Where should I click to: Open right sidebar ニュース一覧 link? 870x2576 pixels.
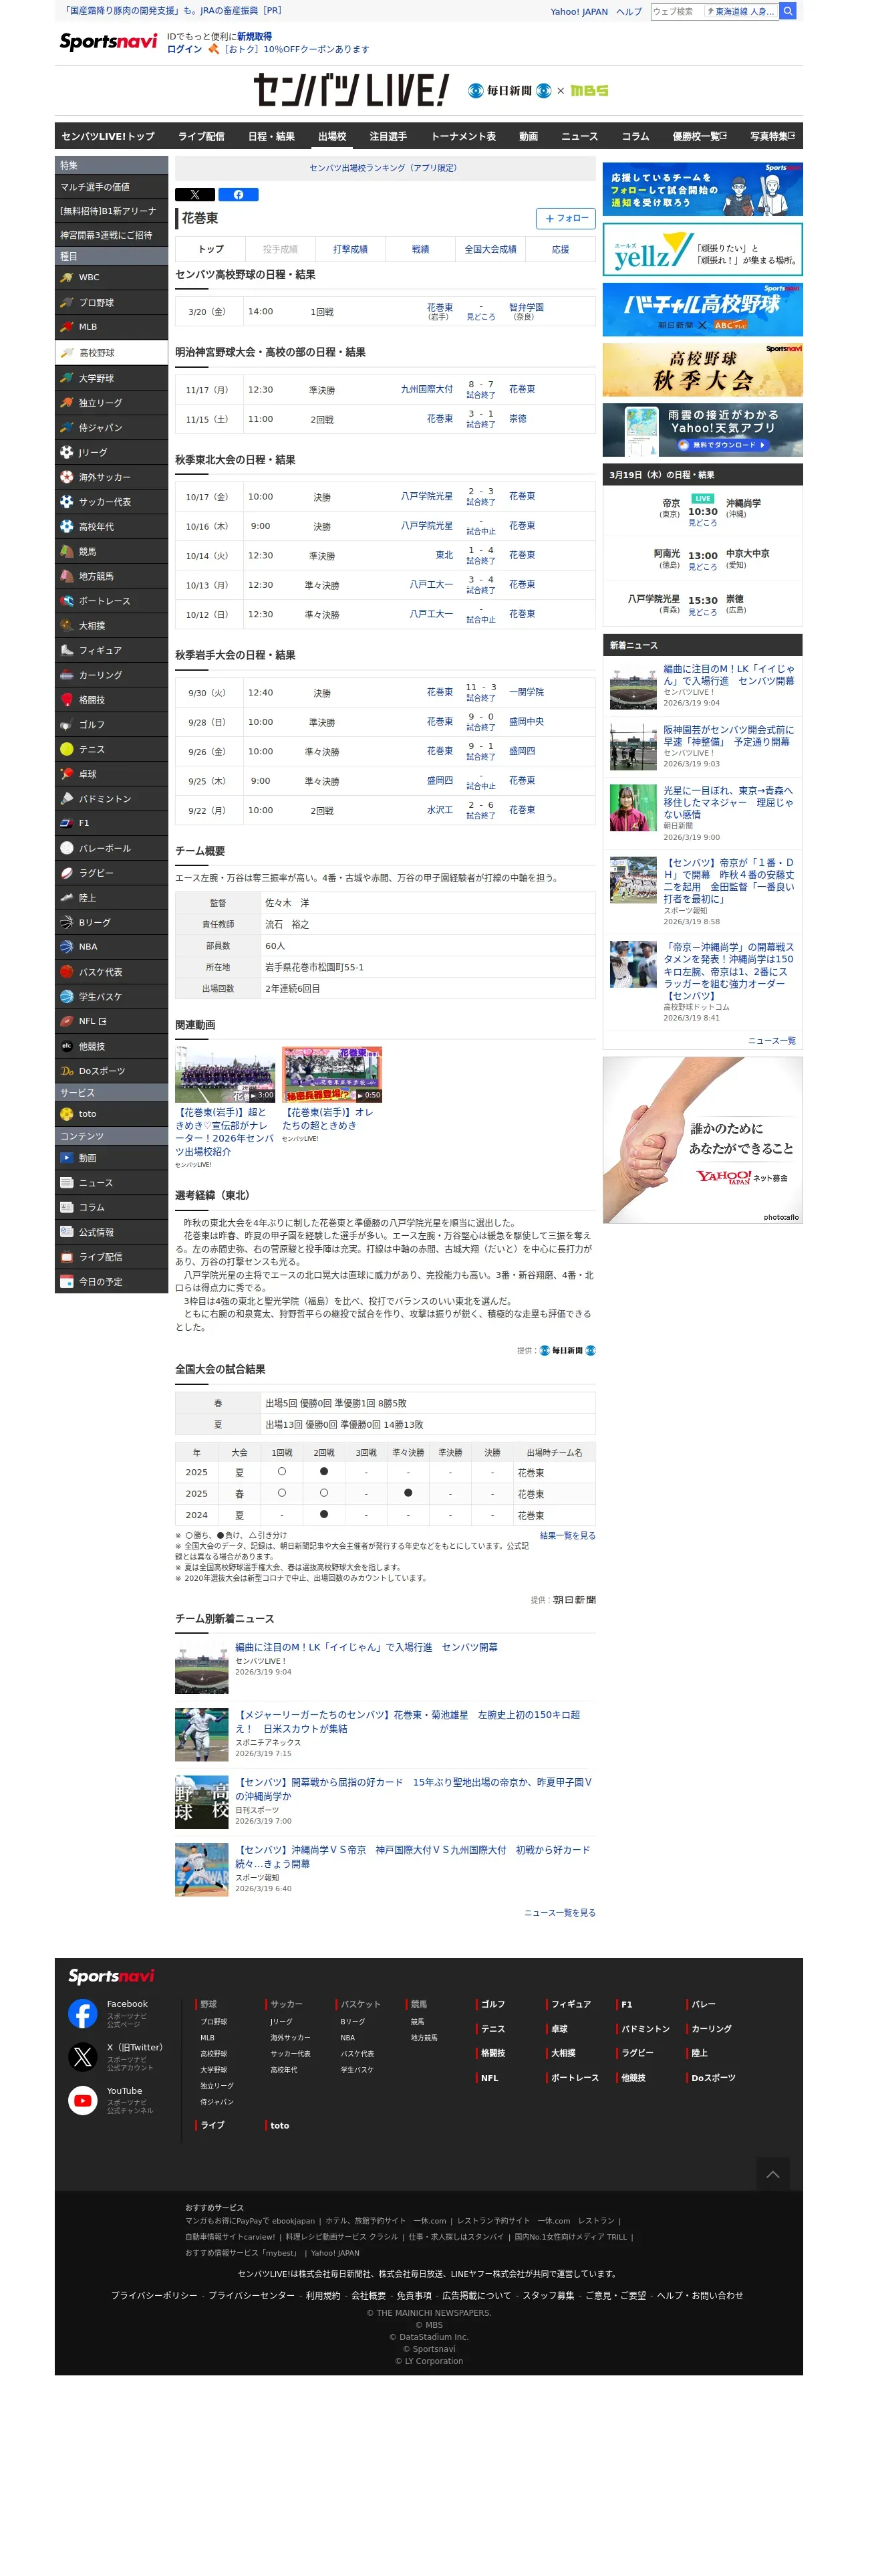771,1040
